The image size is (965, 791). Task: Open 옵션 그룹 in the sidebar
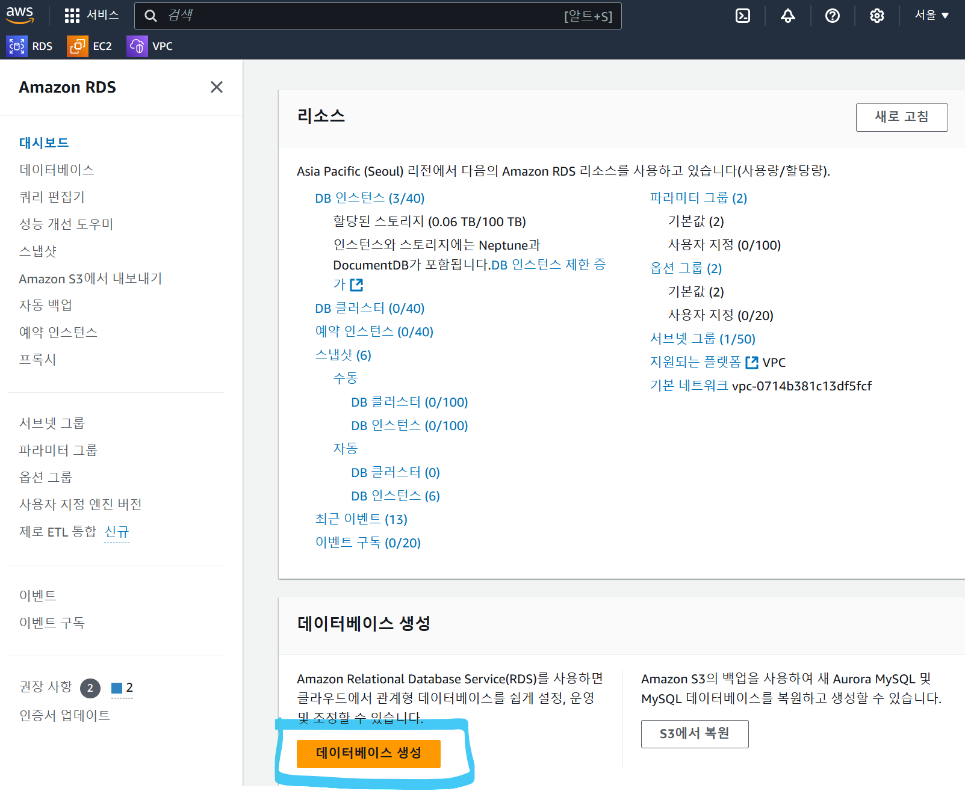click(x=46, y=477)
